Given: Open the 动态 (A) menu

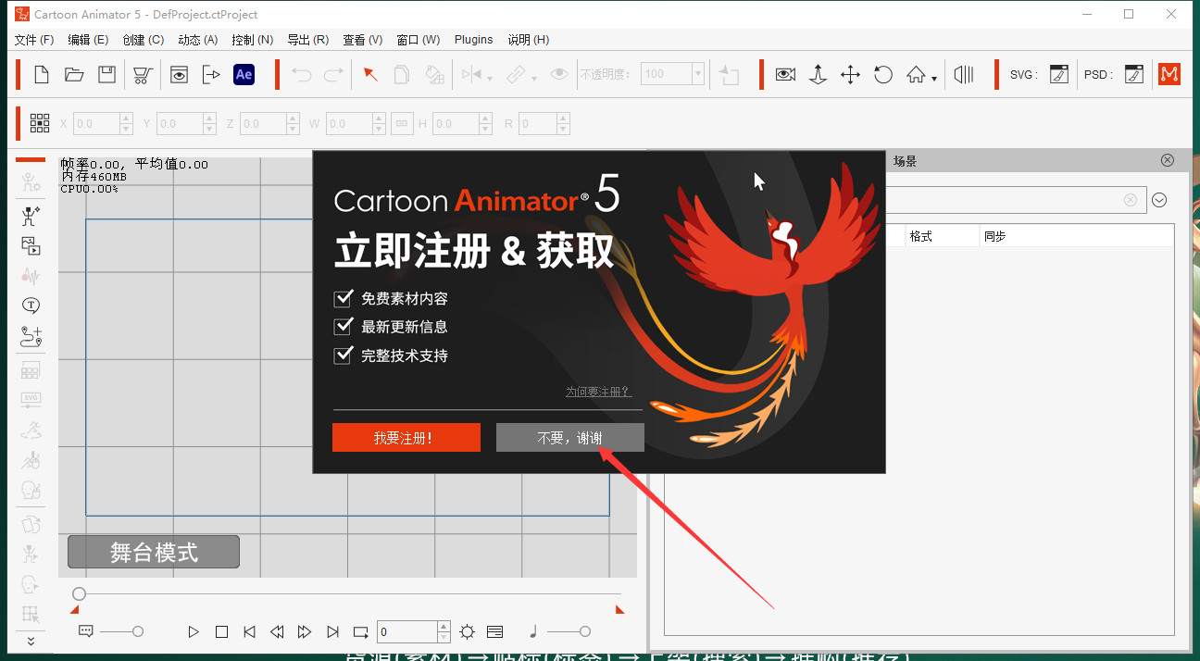Looking at the screenshot, I should click(x=198, y=40).
